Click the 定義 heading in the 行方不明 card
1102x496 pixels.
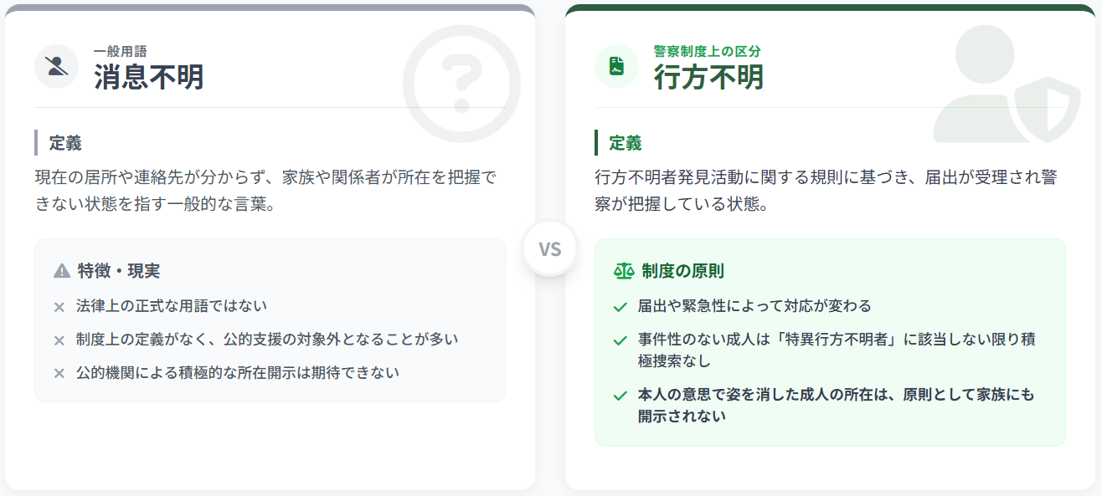click(626, 143)
